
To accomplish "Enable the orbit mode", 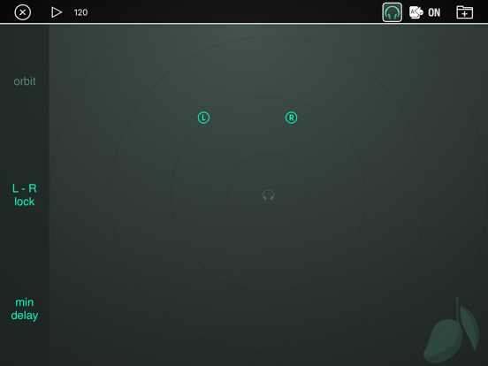I will 25,81.
